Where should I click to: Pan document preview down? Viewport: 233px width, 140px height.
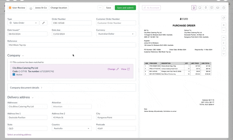[x=224, y=54]
